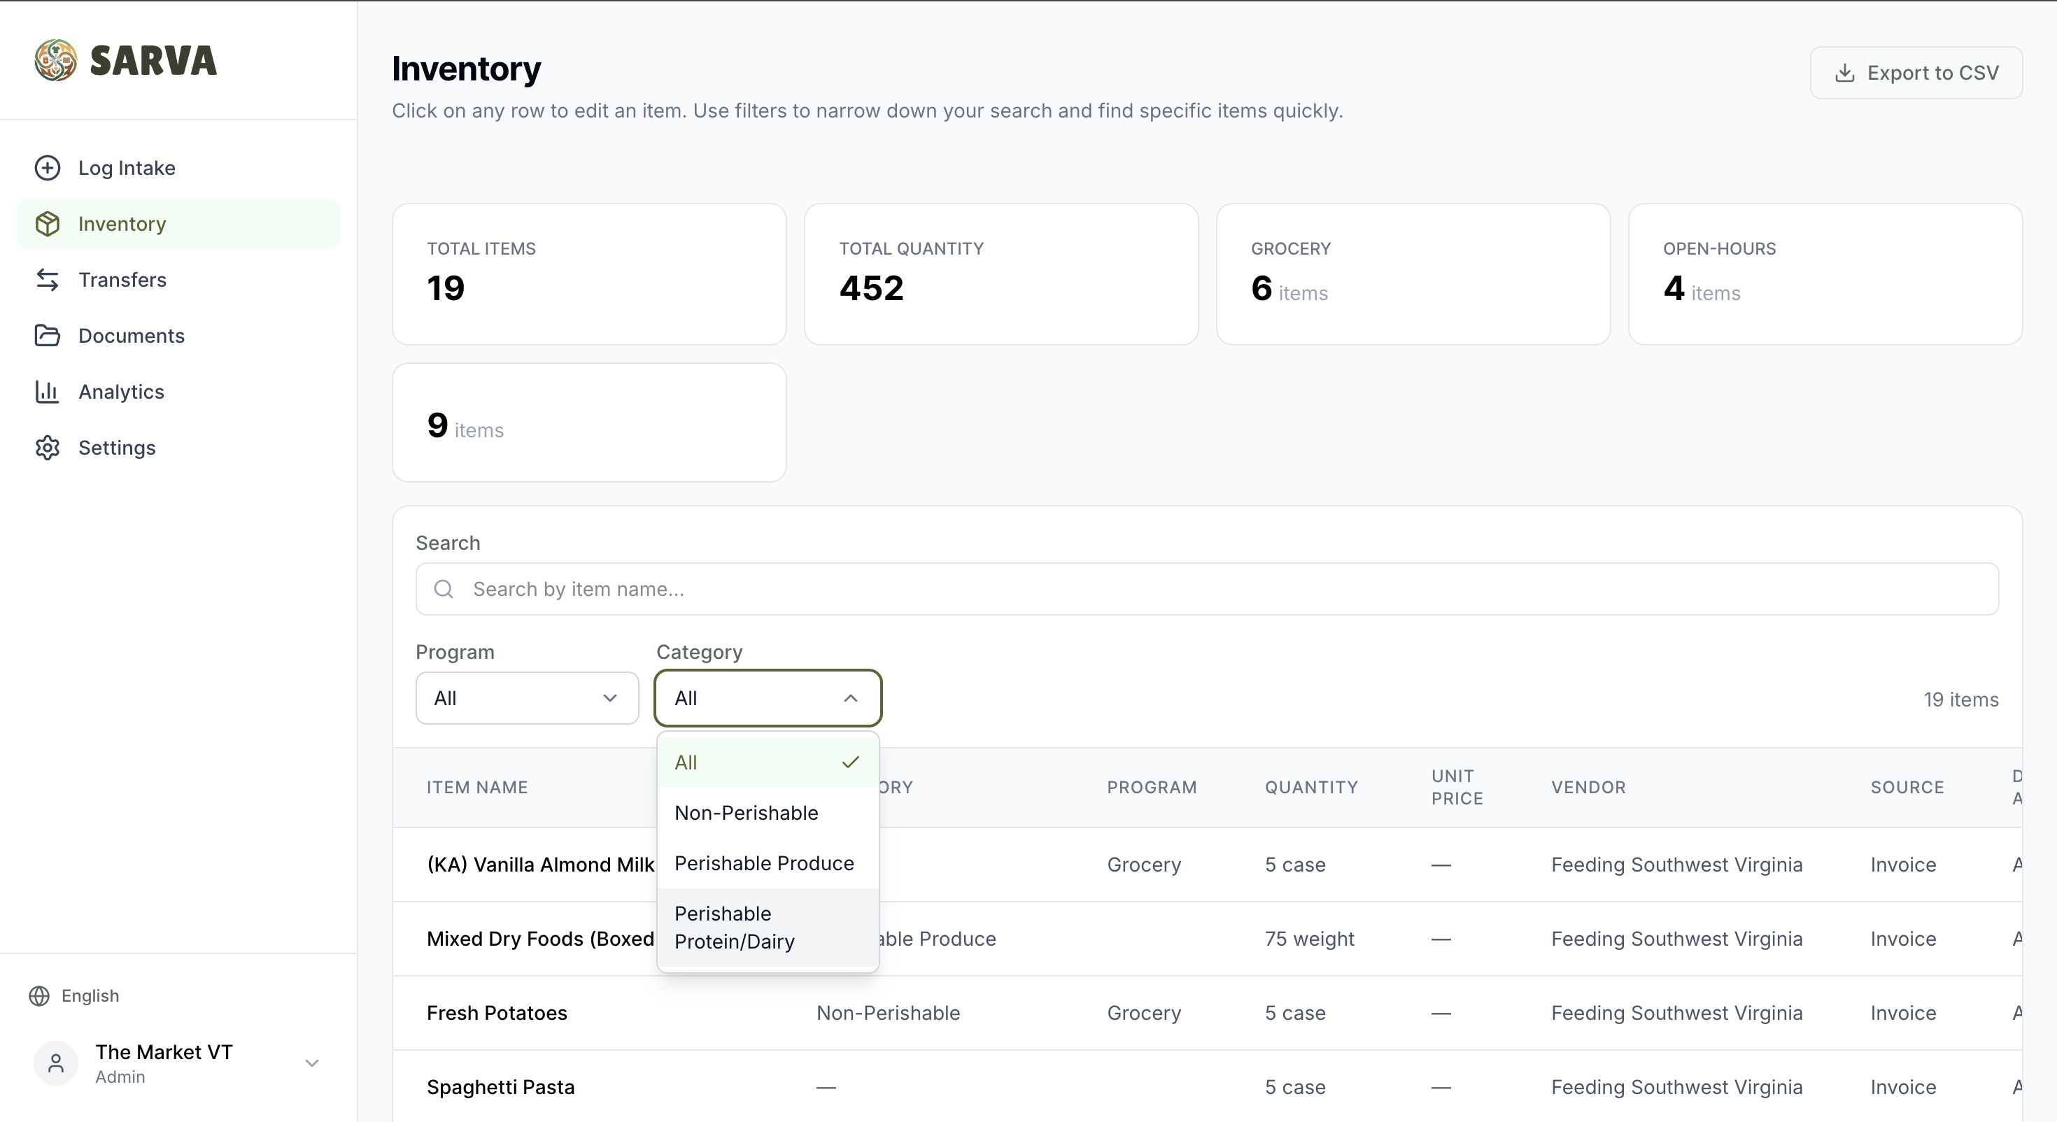
Task: Select the checked All category option
Action: (767, 762)
